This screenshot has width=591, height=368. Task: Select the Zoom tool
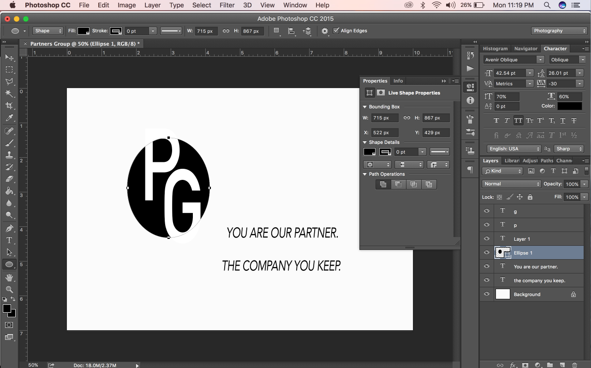pos(9,290)
